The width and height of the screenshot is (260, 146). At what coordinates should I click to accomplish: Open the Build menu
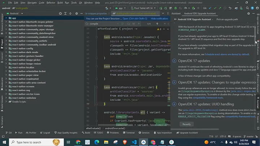[60, 3]
